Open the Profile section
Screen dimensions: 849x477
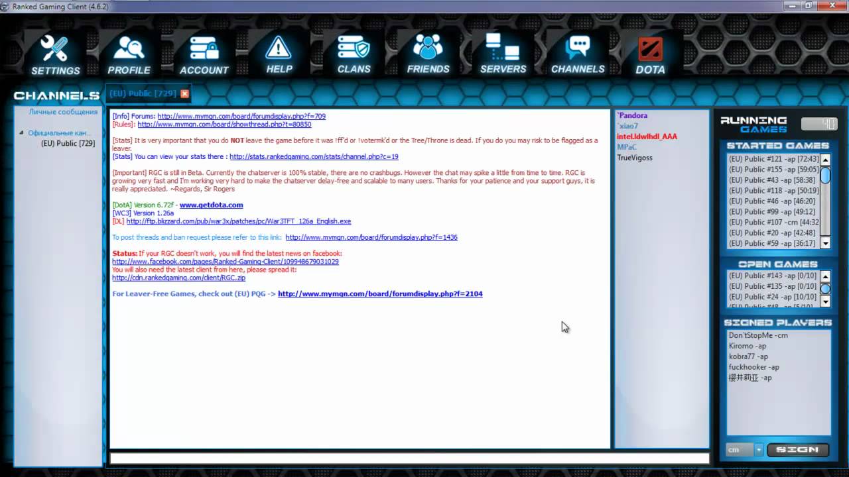pos(129,55)
